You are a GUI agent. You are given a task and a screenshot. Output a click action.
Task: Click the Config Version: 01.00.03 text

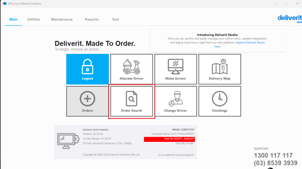[x=97, y=139]
